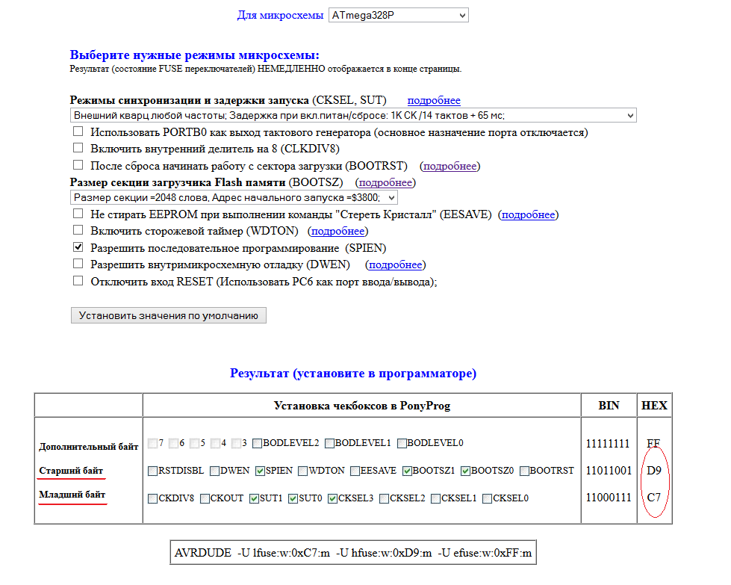The image size is (731, 585).
Task: Check the disable RESET input option
Action: click(x=78, y=281)
